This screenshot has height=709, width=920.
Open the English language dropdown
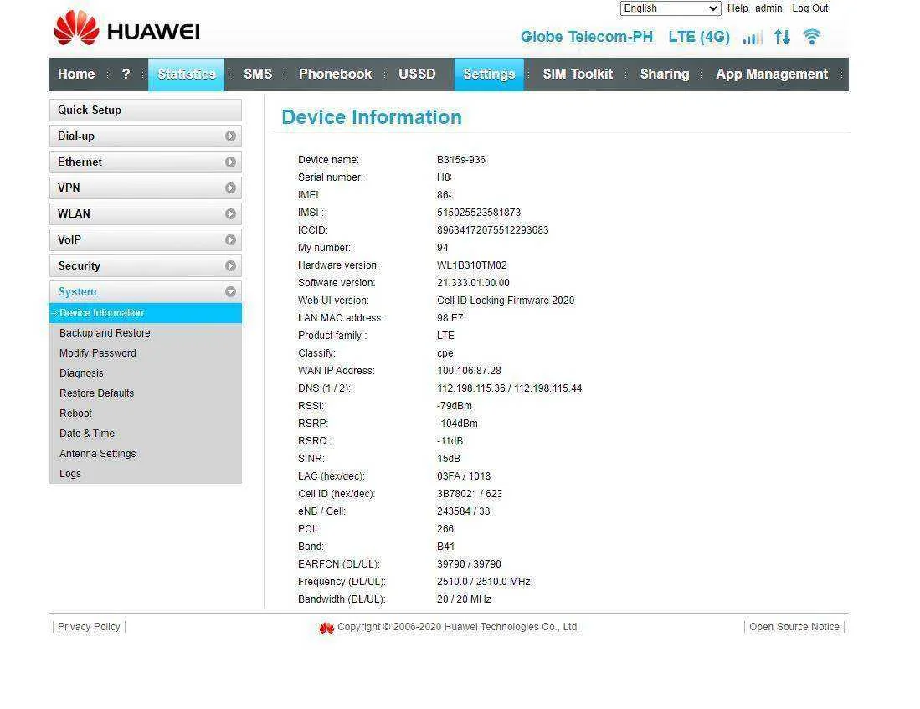tap(671, 8)
